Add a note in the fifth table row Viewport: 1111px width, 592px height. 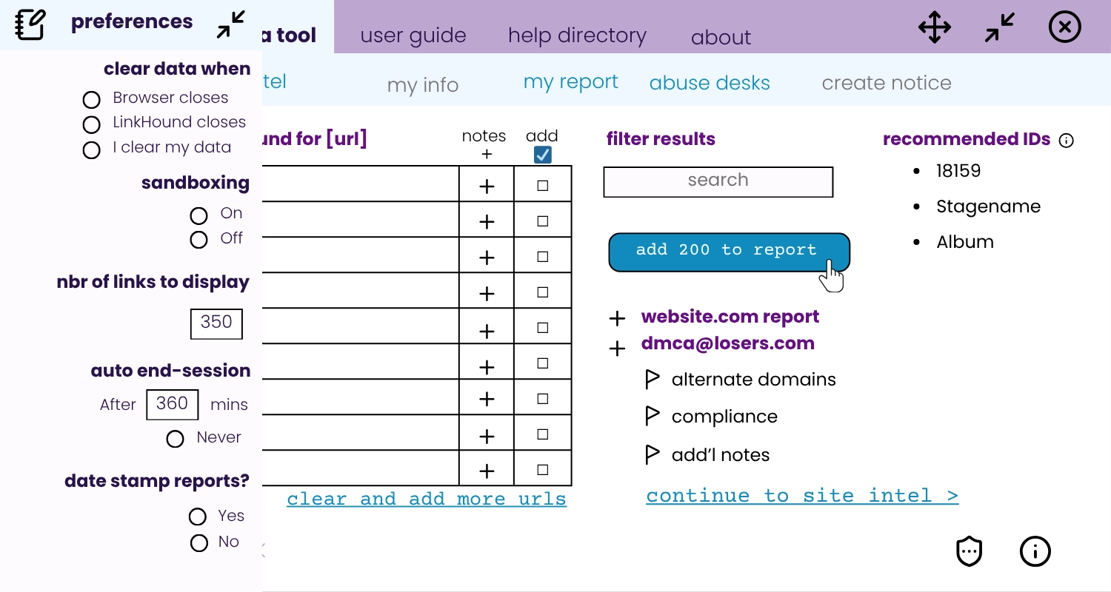487,331
